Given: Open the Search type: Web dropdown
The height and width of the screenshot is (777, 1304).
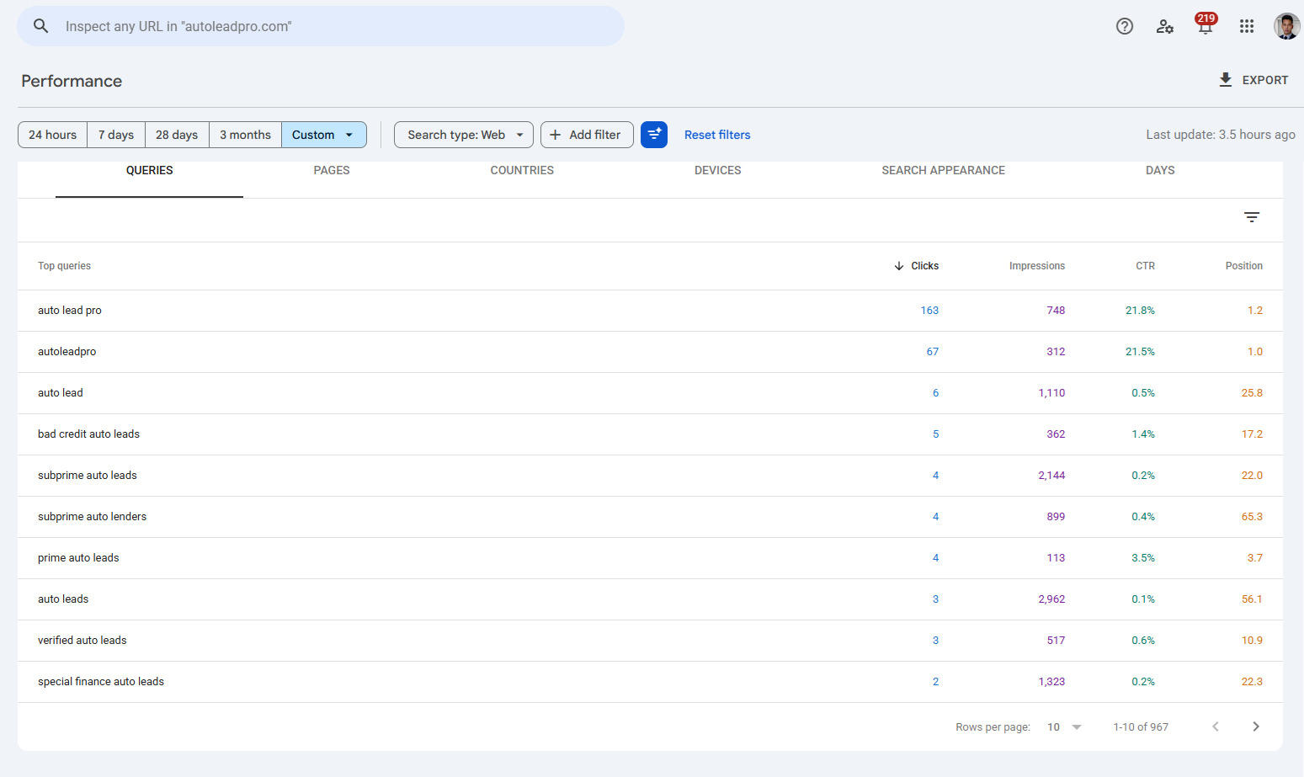Looking at the screenshot, I should click(464, 135).
